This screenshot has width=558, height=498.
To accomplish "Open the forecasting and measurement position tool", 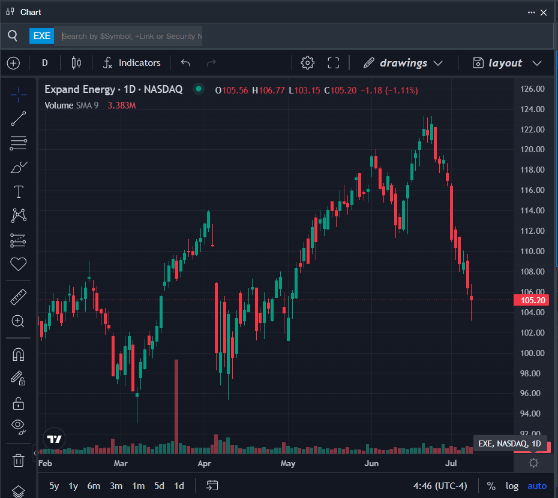I will (x=19, y=240).
